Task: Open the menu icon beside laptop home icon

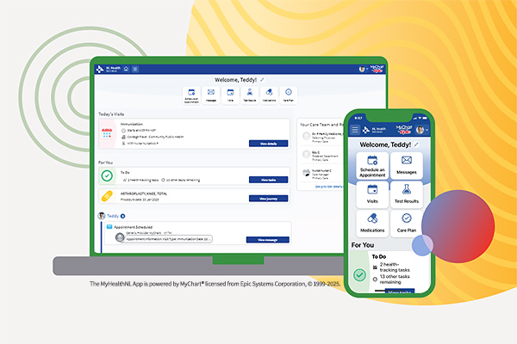Action: tap(135, 68)
